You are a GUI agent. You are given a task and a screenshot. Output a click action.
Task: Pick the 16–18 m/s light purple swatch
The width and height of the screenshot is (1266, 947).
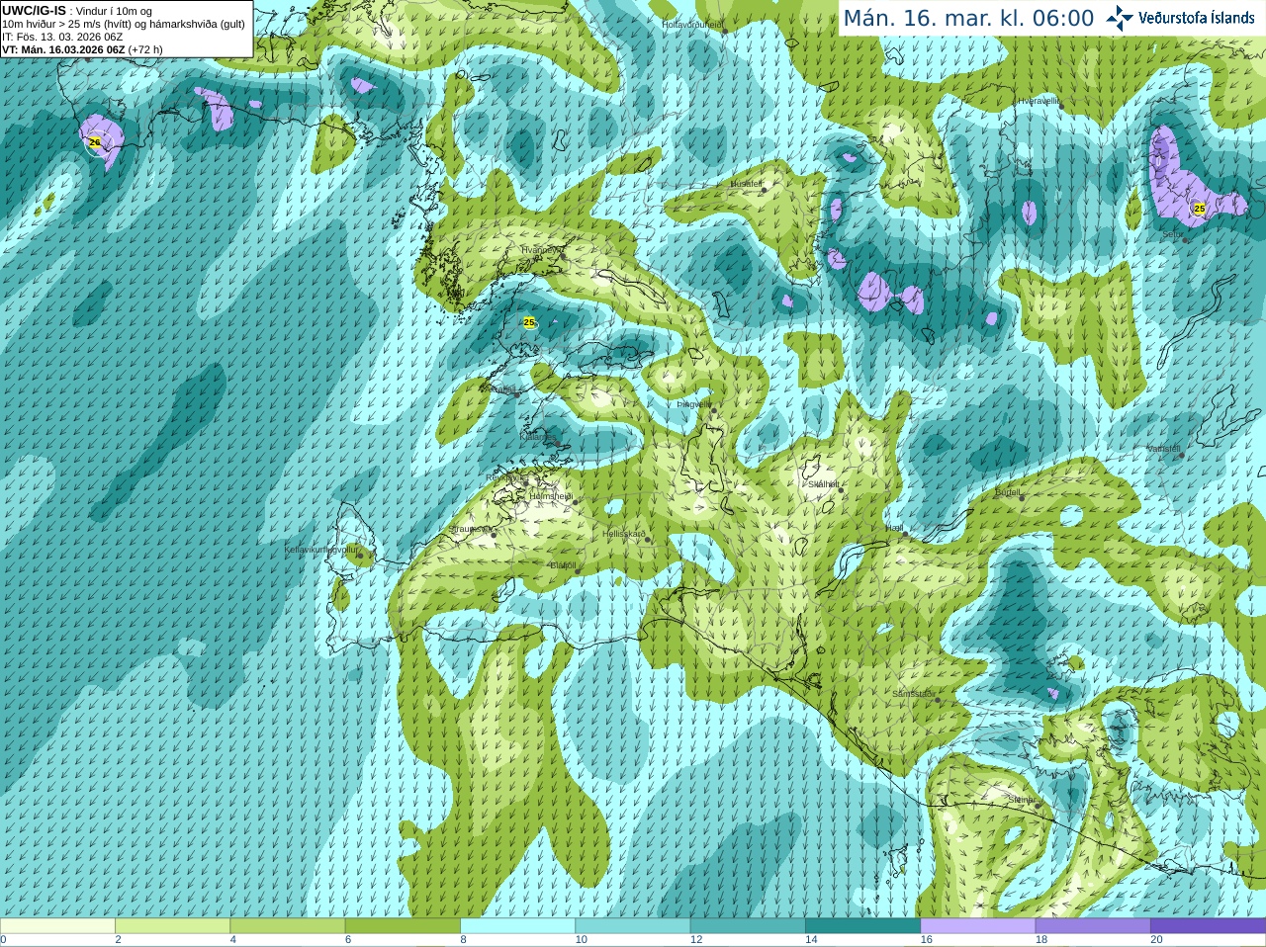click(x=978, y=926)
